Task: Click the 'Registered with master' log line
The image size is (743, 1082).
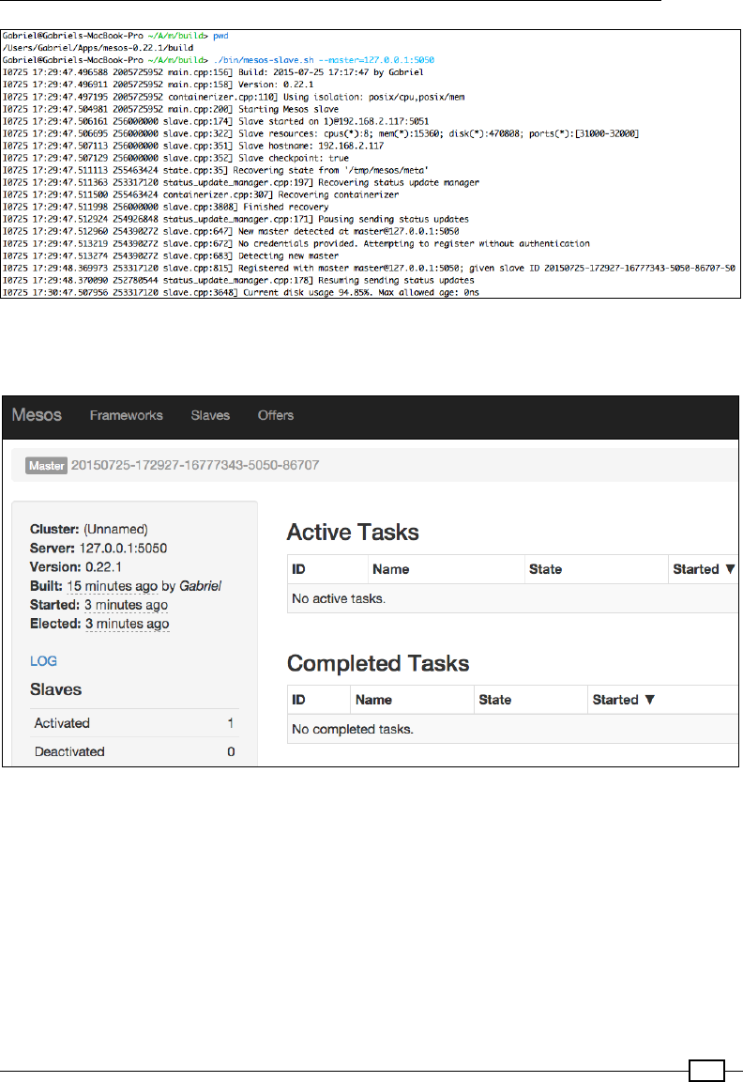Action: tap(369, 269)
